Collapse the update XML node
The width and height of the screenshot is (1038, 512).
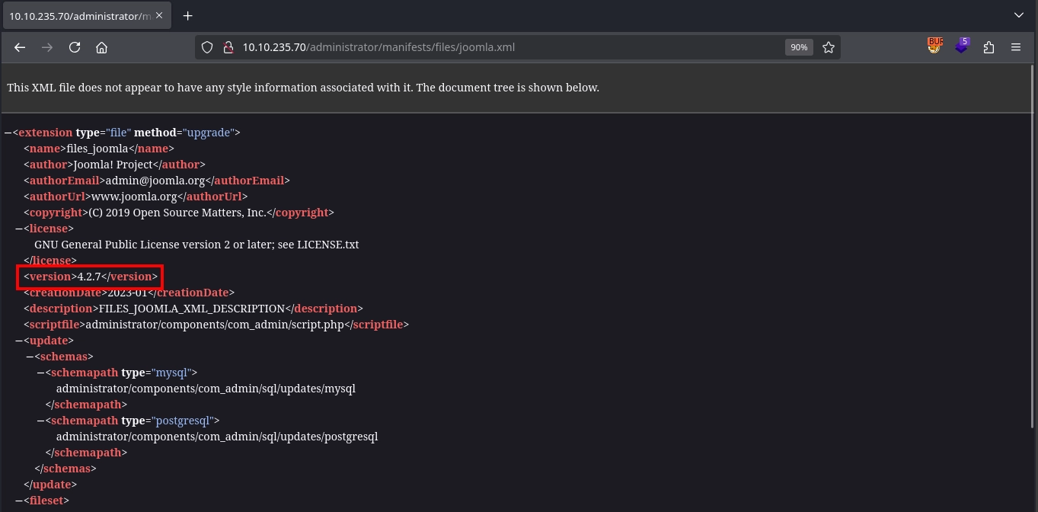coord(19,341)
